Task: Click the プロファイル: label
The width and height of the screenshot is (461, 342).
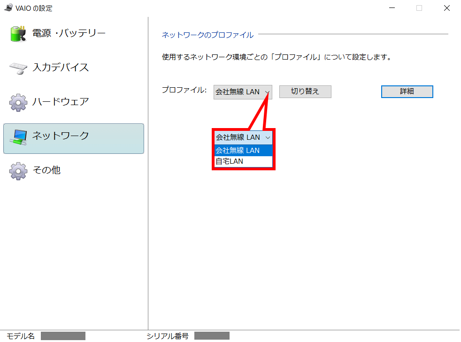Action: (184, 90)
